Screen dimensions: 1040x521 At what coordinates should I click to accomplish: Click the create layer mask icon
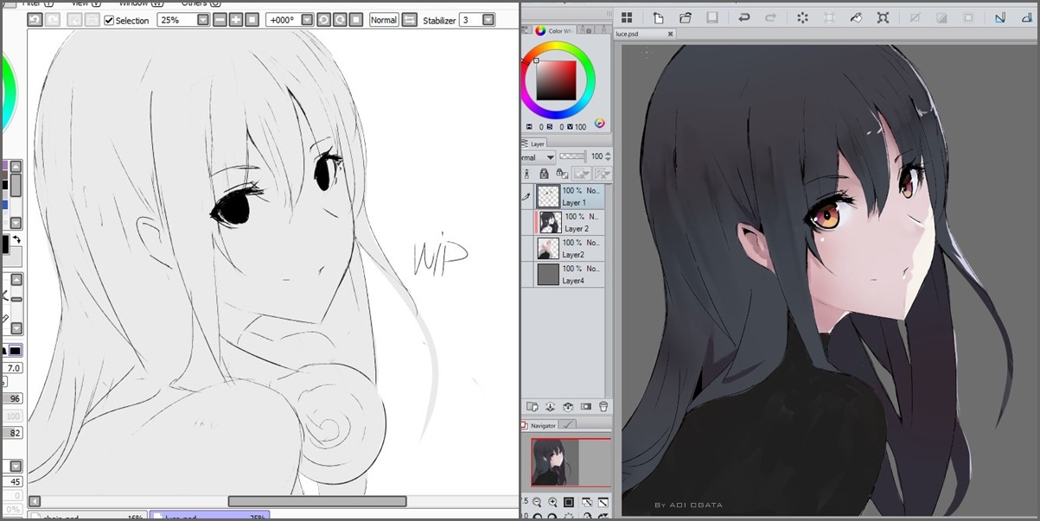586,406
